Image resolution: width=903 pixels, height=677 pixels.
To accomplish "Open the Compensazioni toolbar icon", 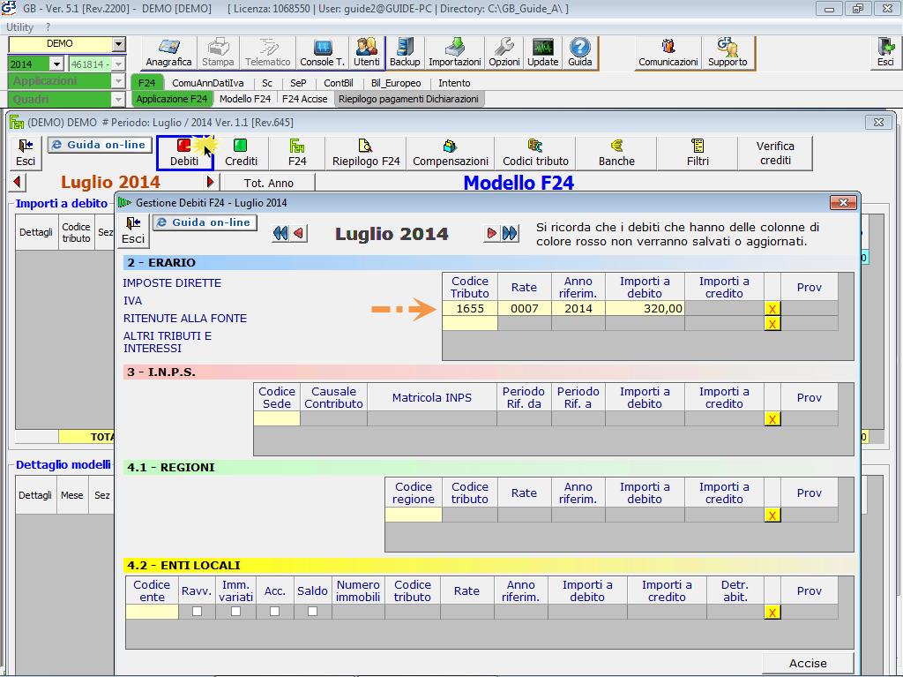I will [451, 153].
